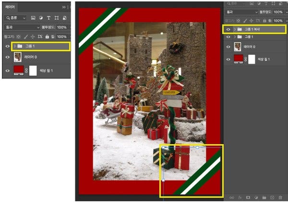Select 그룹 1 name in docked Layers panel

coord(249,37)
